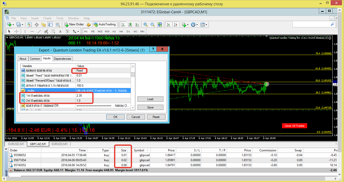Toggle the AutoTrading button
This screenshot has height=182, width=344.
coord(105,25)
